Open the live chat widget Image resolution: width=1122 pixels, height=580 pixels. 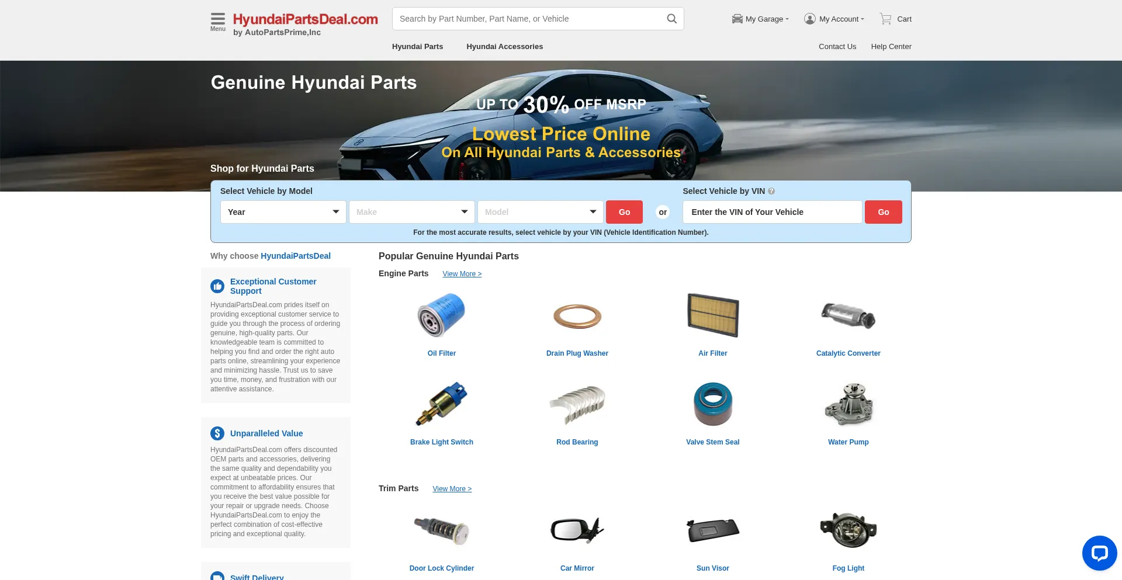coord(1099,553)
